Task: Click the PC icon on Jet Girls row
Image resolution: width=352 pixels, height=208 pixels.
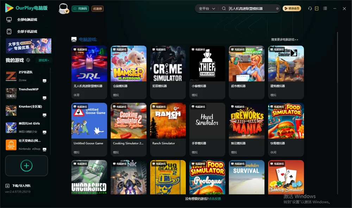Action: click(44, 132)
